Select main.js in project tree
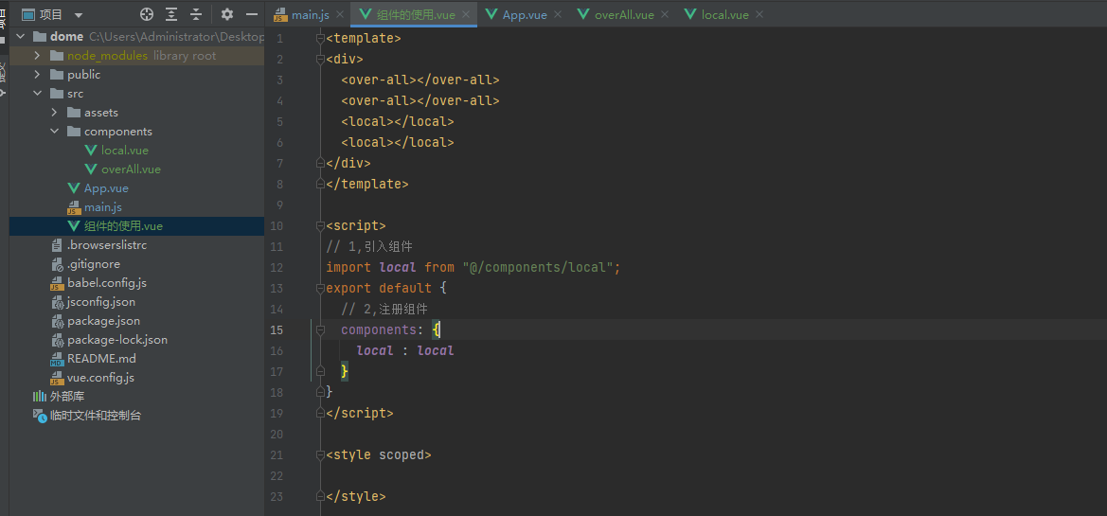Viewport: 1107px width, 516px height. pyautogui.click(x=103, y=207)
